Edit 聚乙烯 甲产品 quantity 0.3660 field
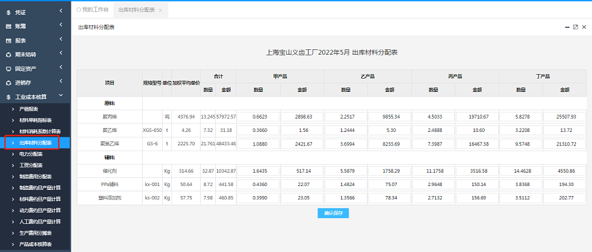The width and height of the screenshot is (592, 252). pos(258,131)
